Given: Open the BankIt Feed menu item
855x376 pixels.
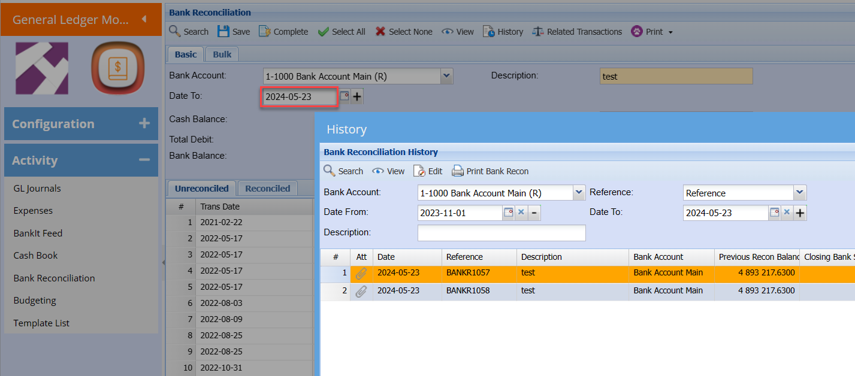Looking at the screenshot, I should [38, 233].
